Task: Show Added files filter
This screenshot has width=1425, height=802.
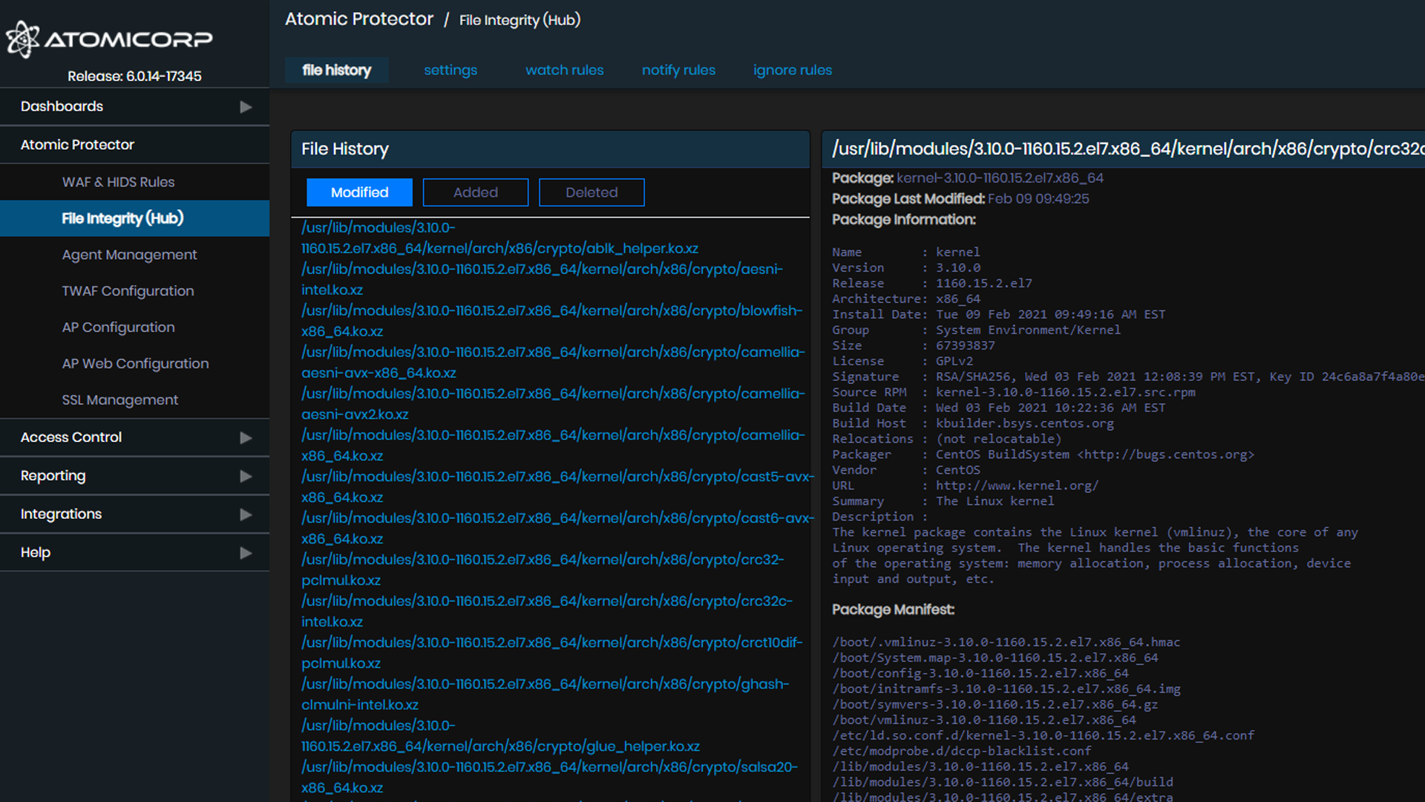Action: pyautogui.click(x=475, y=192)
